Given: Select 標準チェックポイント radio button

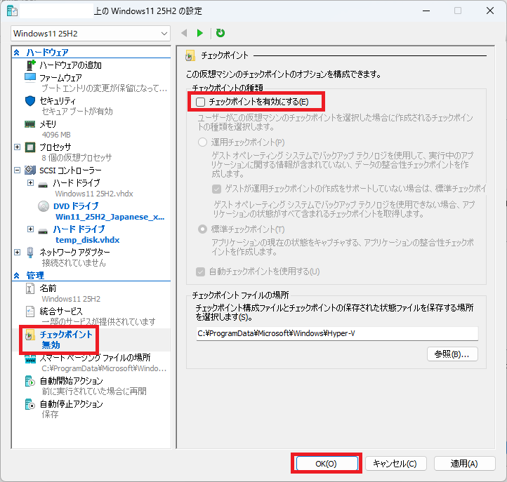Looking at the screenshot, I should pos(202,229).
